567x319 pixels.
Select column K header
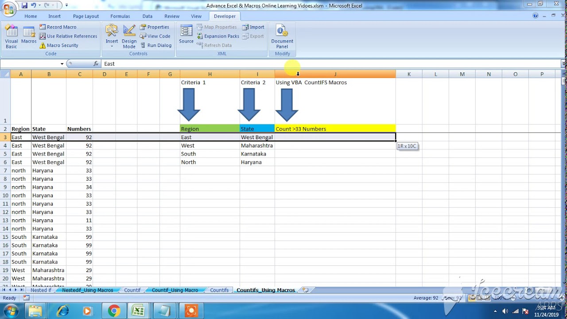coord(409,74)
